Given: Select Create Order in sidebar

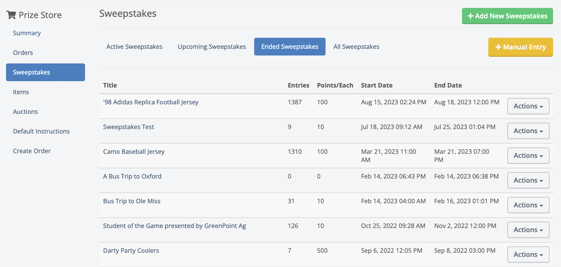Looking at the screenshot, I should tap(32, 151).
